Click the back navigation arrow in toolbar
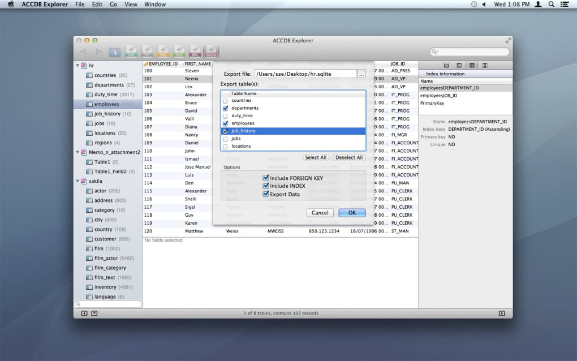The image size is (577, 361). (x=83, y=52)
